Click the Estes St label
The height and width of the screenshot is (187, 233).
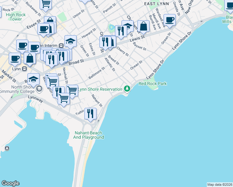(92, 49)
